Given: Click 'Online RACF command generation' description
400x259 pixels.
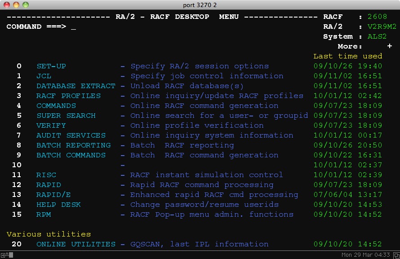Looking at the screenshot, I should (204, 106).
